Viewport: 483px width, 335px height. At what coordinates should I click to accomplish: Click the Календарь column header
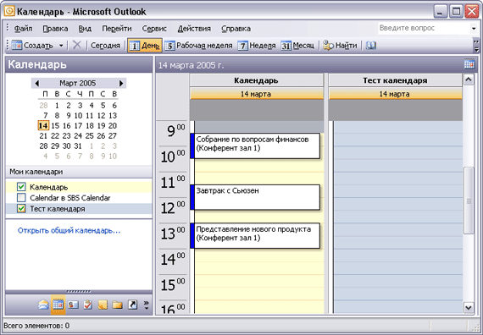pos(256,80)
